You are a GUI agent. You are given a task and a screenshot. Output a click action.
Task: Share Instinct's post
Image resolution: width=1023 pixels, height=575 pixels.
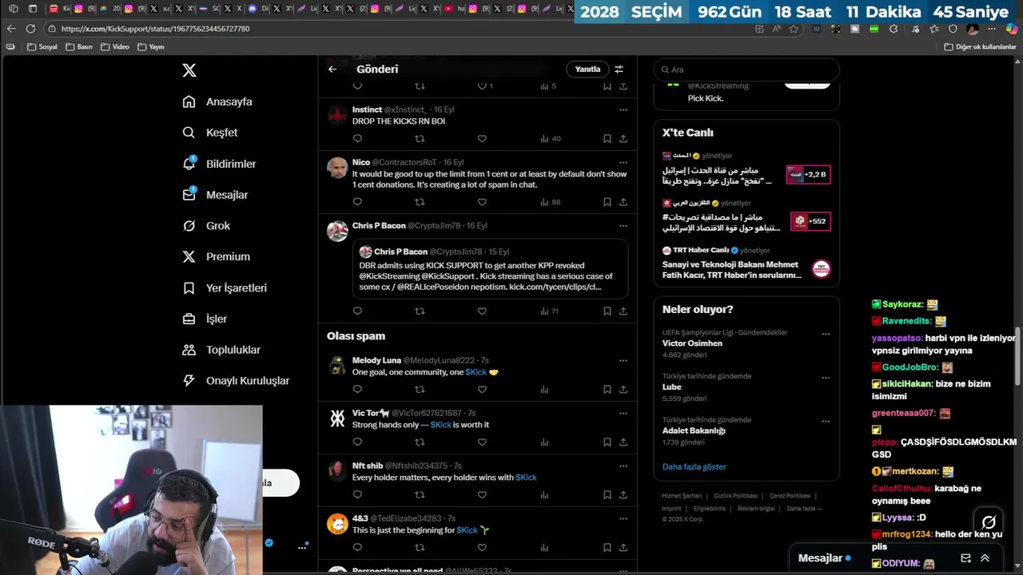click(x=623, y=139)
